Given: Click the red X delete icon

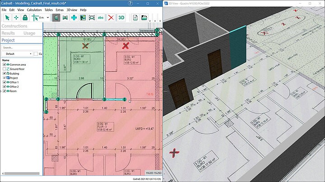Looking at the screenshot, I should [111, 18].
